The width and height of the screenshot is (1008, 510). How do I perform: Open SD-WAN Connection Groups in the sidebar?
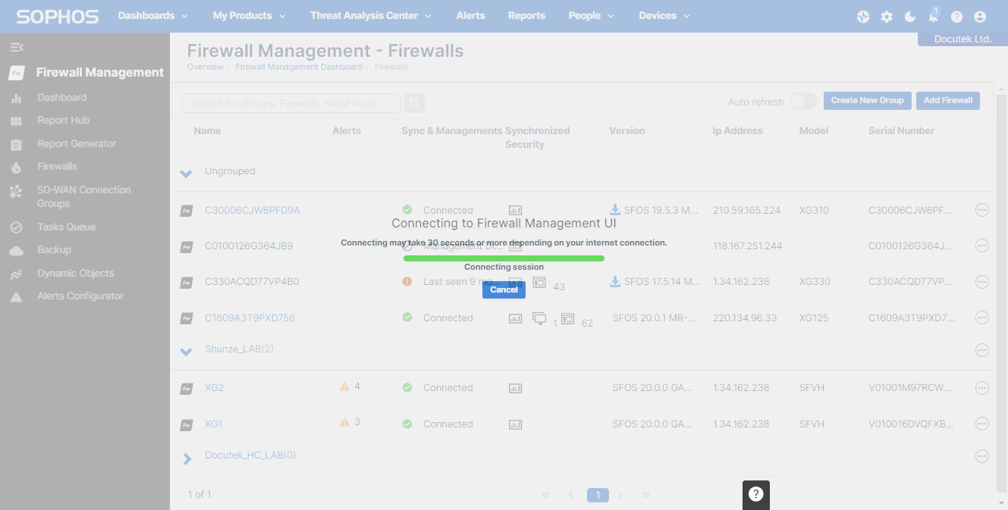84,196
